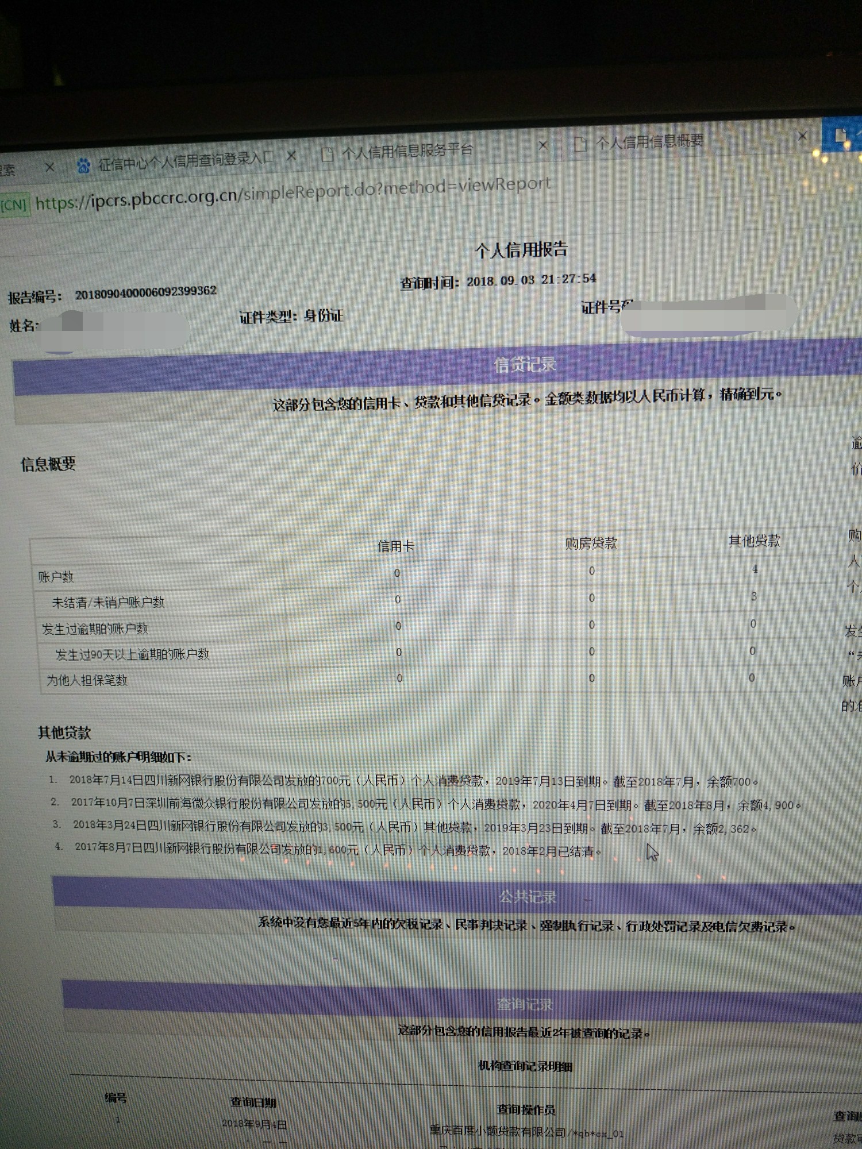The width and height of the screenshot is (862, 1149).
Task: Close the 个人信用信息概要 tab
Action: pos(803,136)
